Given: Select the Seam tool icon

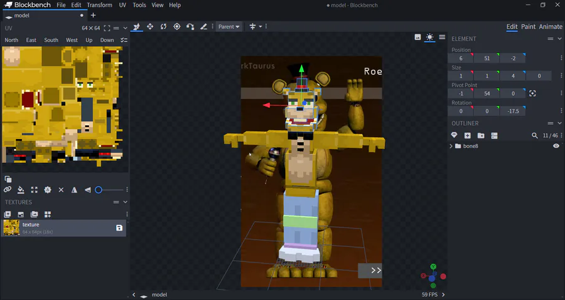Looking at the screenshot, I should click(203, 26).
